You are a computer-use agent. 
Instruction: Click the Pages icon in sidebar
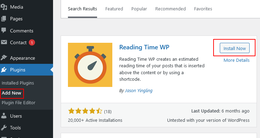pos(4,19)
